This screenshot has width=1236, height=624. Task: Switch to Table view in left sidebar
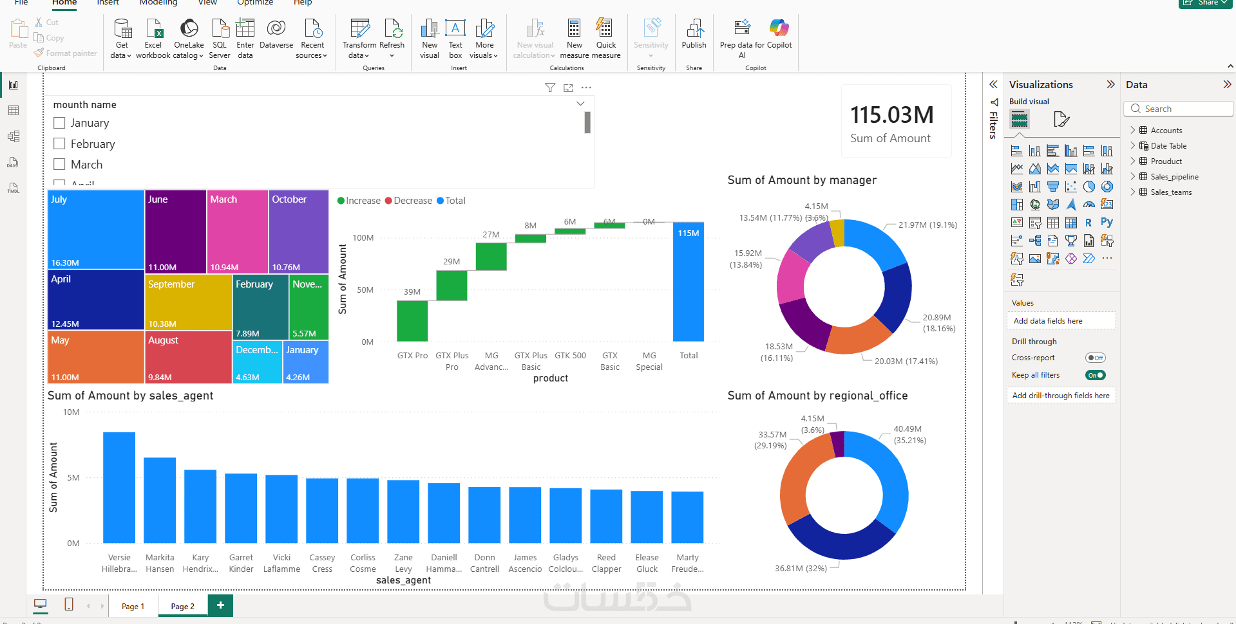[14, 111]
